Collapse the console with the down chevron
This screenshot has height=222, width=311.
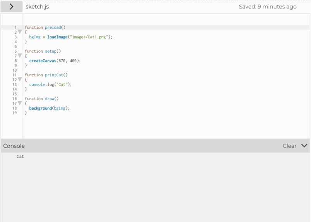point(304,146)
